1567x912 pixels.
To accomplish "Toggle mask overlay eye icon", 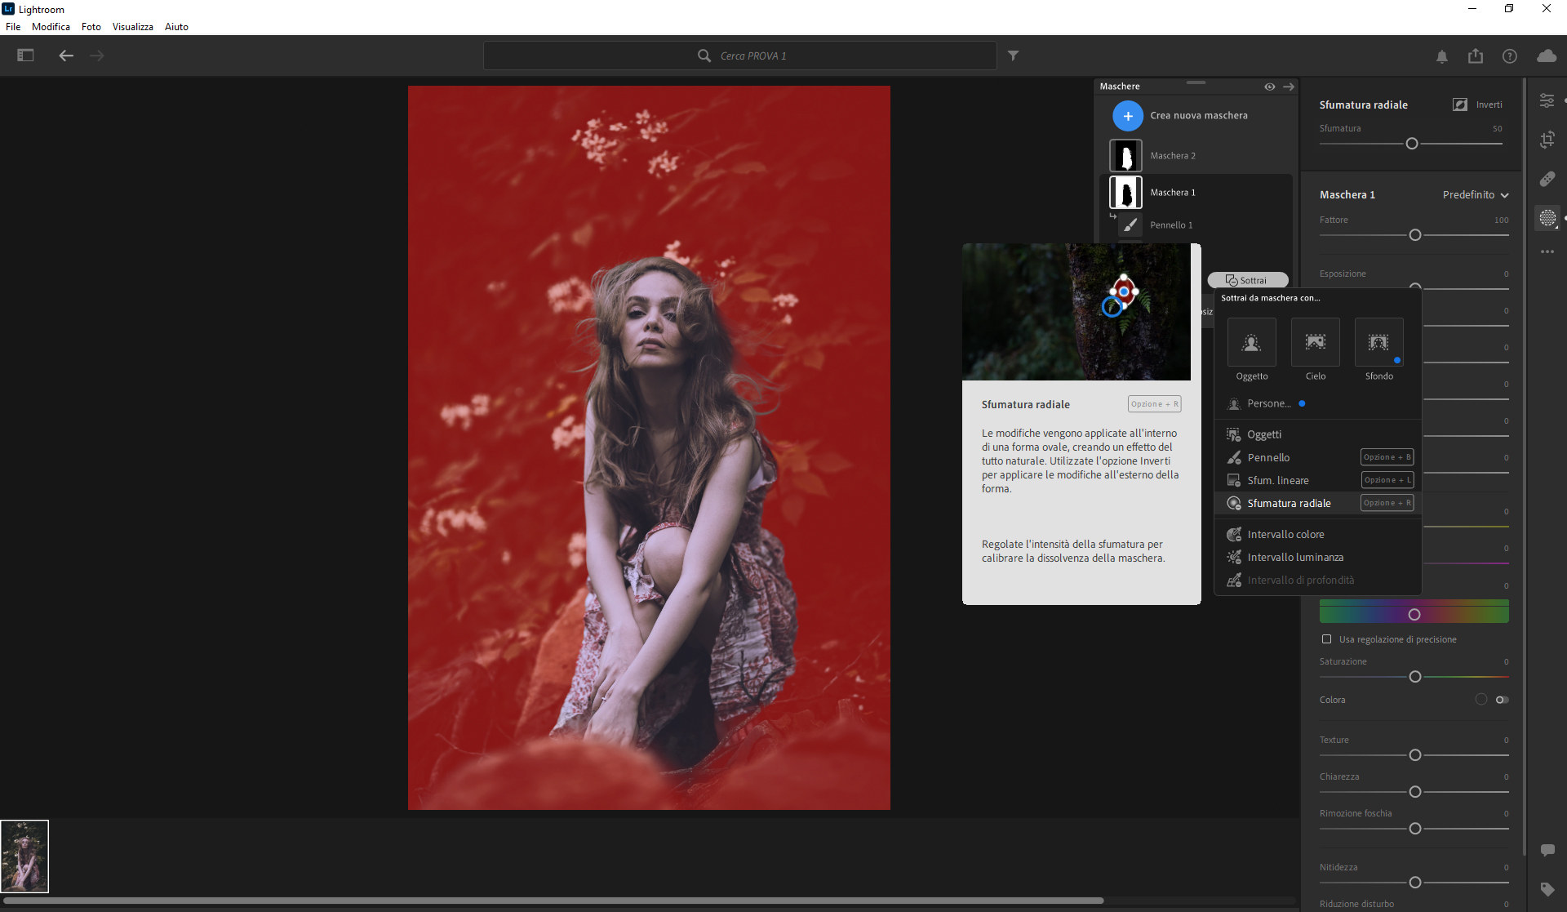I will click(x=1269, y=87).
